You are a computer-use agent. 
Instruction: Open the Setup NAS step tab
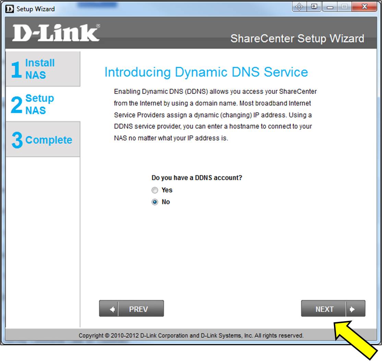point(43,104)
